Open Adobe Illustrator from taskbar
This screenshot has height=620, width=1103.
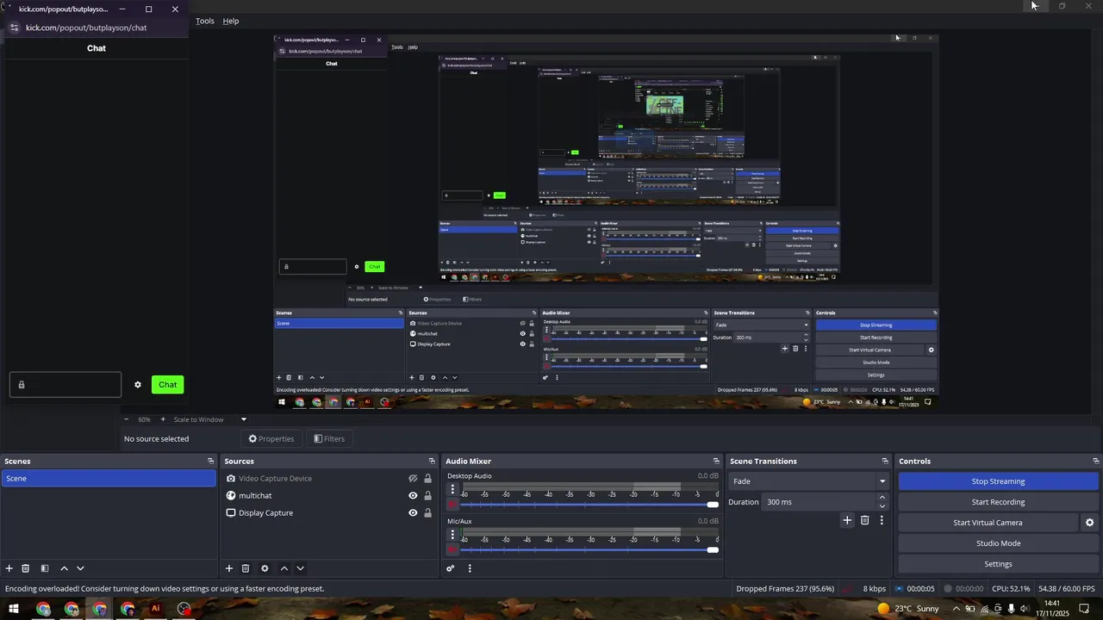click(156, 609)
